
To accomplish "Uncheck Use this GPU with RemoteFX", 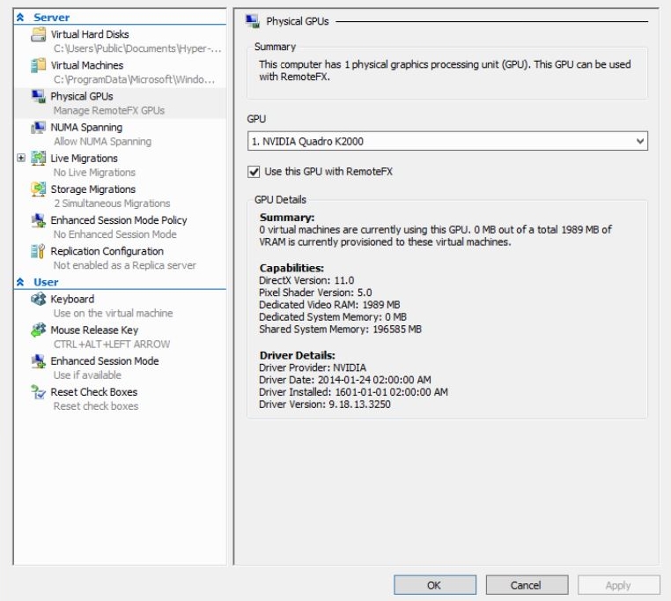I will [254, 172].
